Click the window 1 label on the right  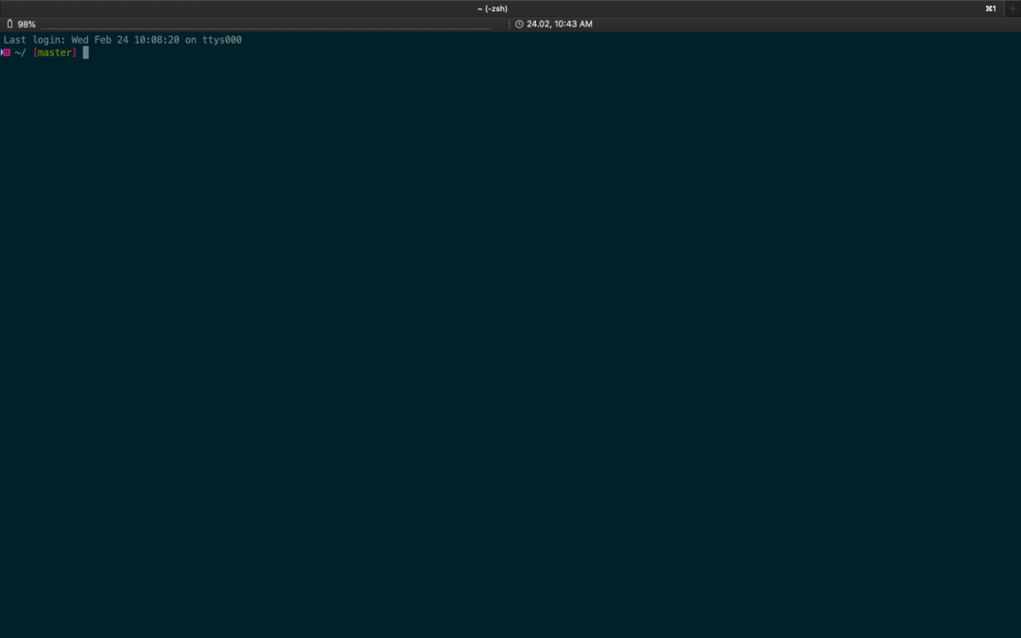(993, 9)
